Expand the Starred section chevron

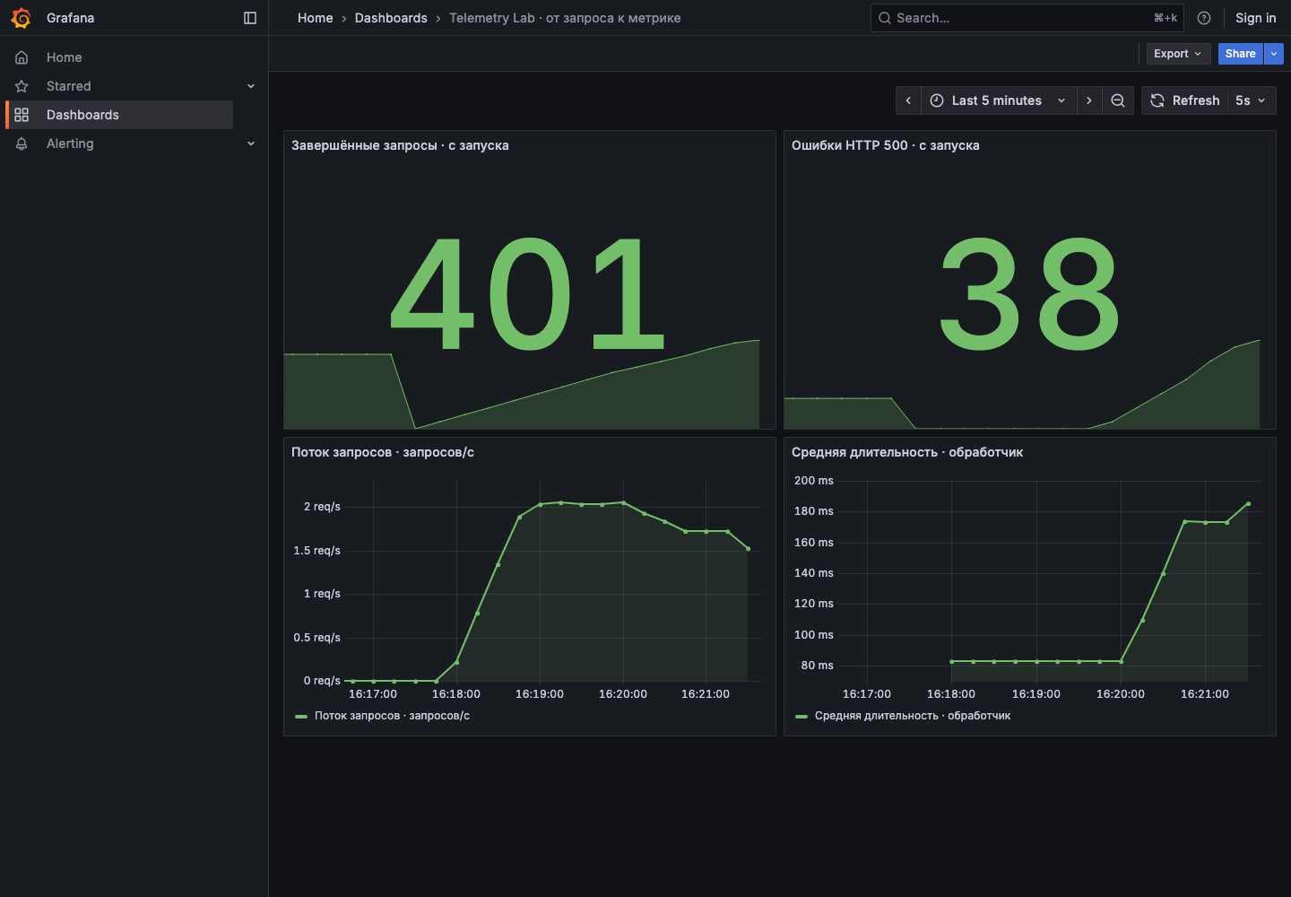(x=251, y=86)
